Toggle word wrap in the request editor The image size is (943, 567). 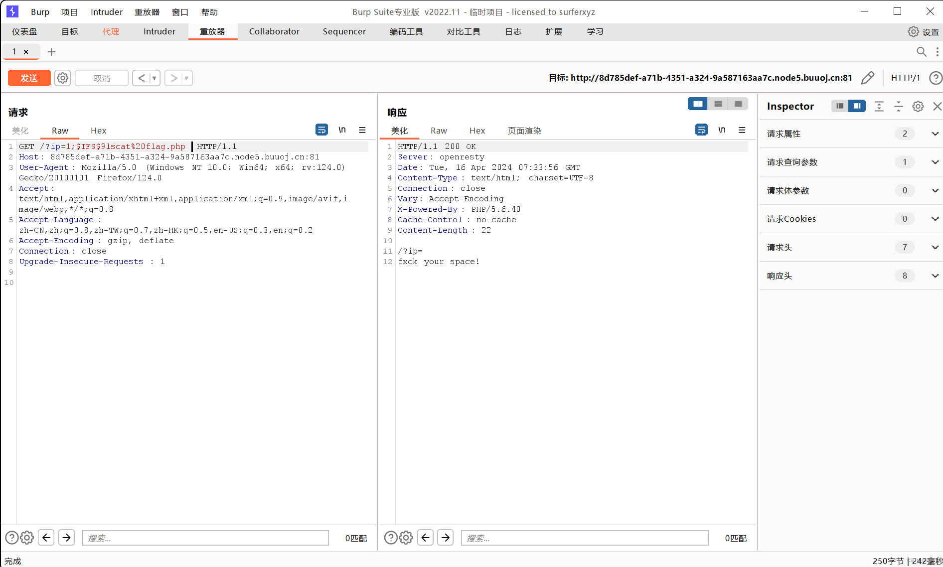tap(321, 130)
